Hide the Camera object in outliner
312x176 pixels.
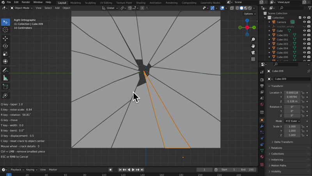(305, 22)
